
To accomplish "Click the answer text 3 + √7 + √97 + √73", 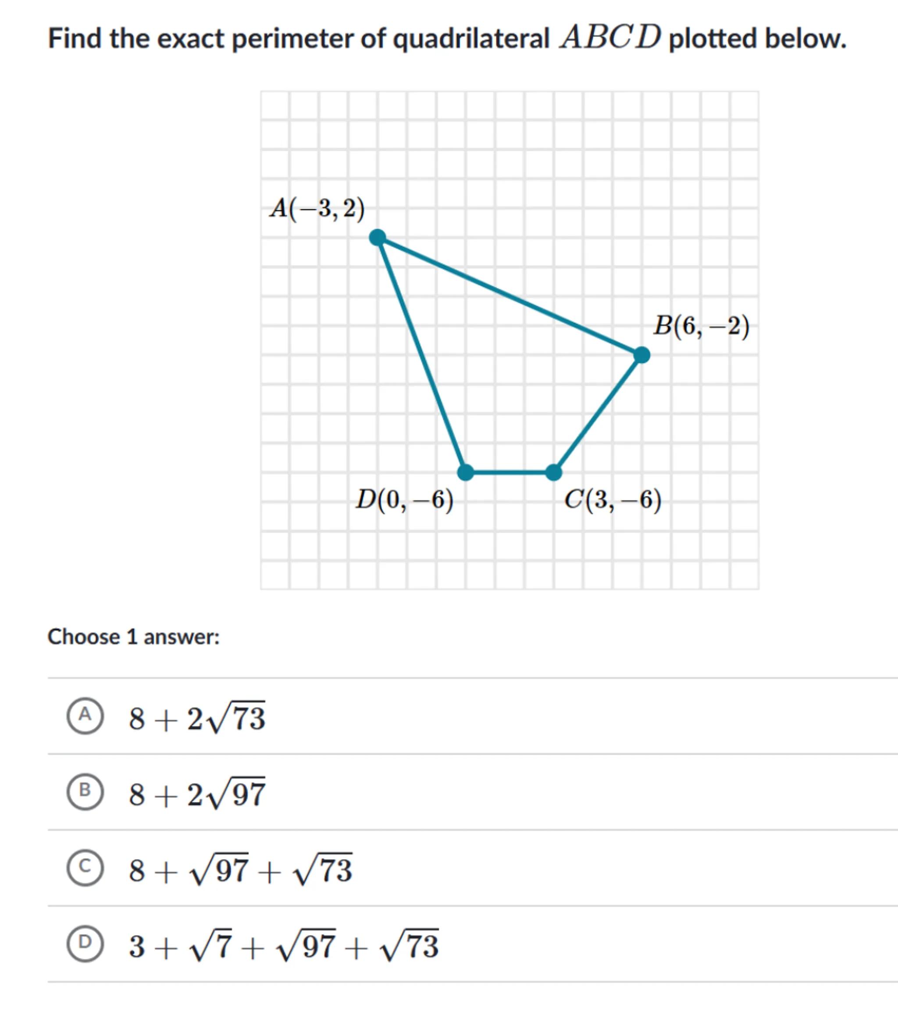I will coord(284,946).
